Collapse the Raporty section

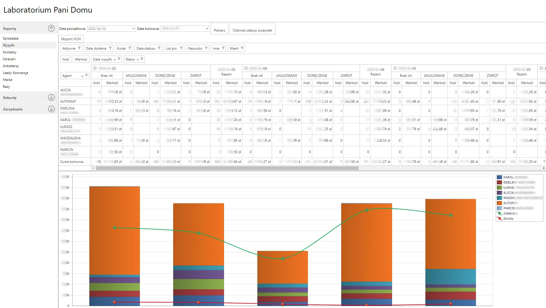click(x=51, y=28)
